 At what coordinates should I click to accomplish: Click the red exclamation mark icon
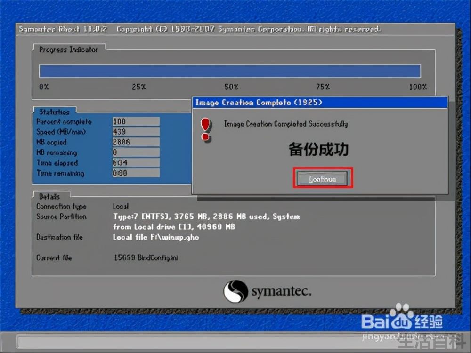206,129
